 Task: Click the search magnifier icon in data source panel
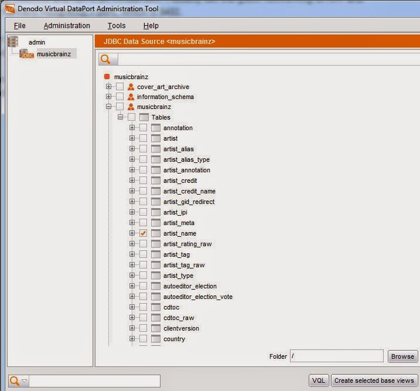click(105, 59)
